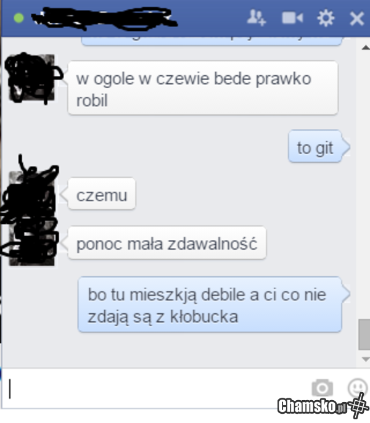
Task: Click the green online status dot
Action: pos(18,18)
